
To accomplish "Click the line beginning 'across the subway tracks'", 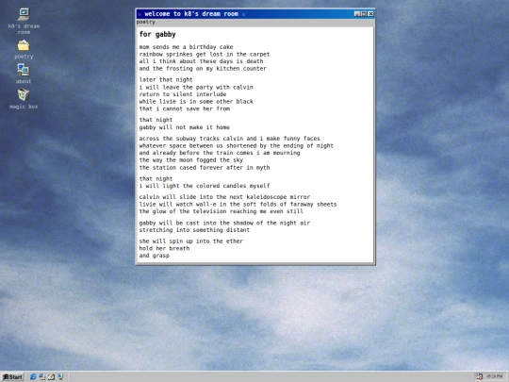I will [x=229, y=139].
